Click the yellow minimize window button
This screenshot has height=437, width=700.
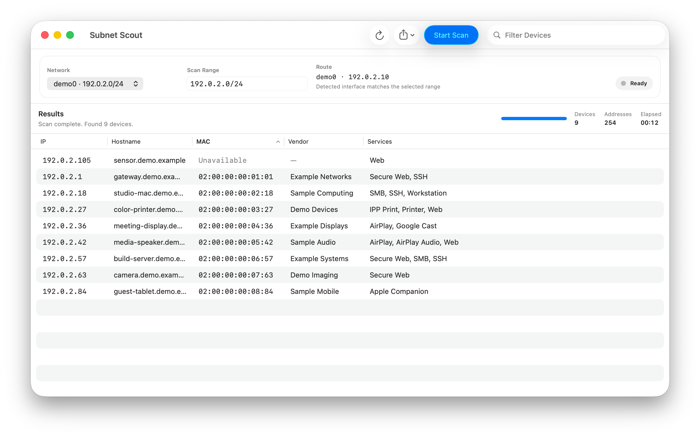[x=58, y=35]
